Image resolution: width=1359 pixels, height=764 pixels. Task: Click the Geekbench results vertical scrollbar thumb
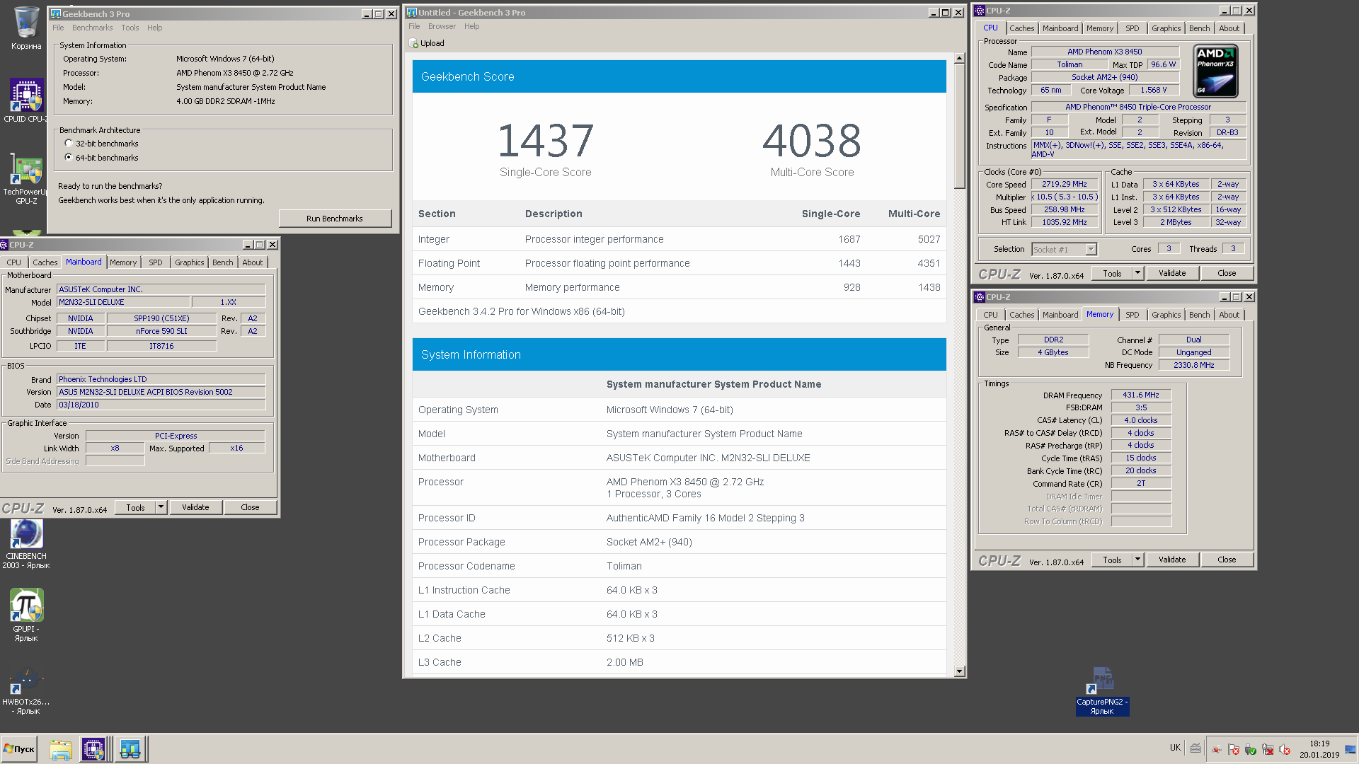tap(960, 127)
